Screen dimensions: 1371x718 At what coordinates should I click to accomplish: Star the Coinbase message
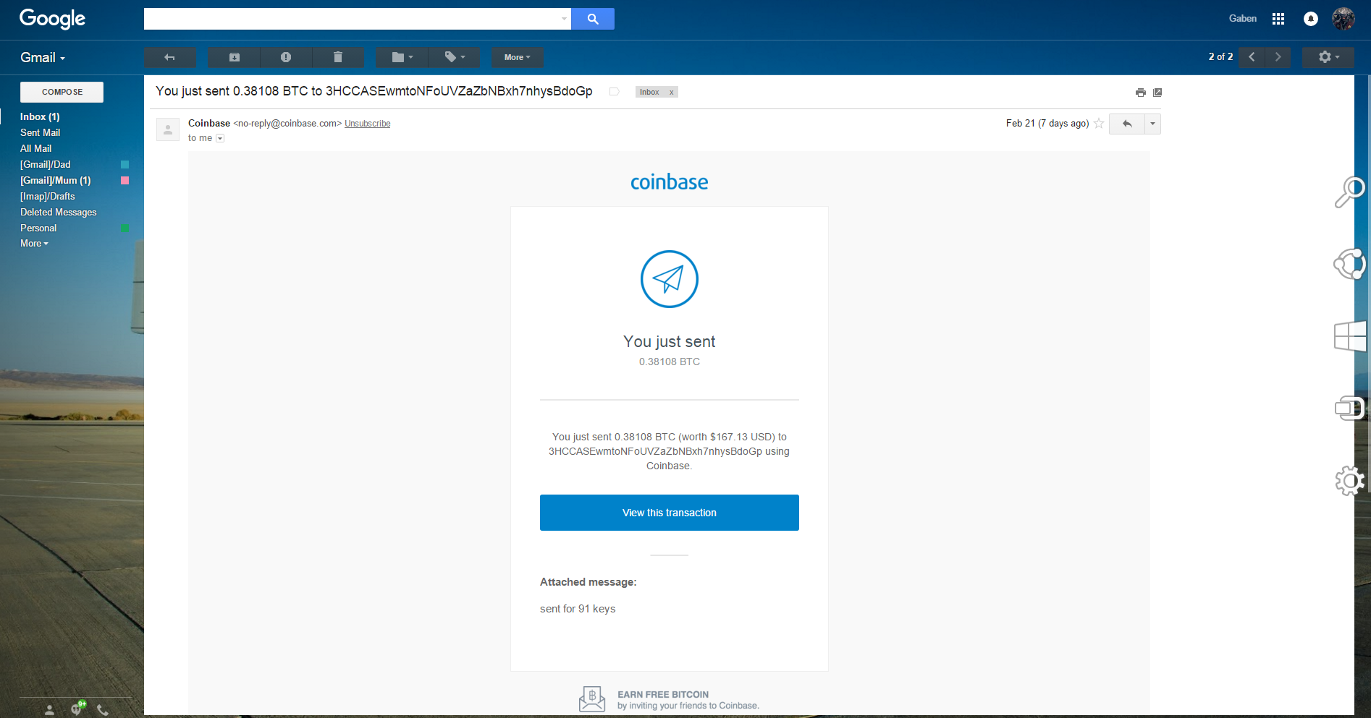tap(1099, 124)
